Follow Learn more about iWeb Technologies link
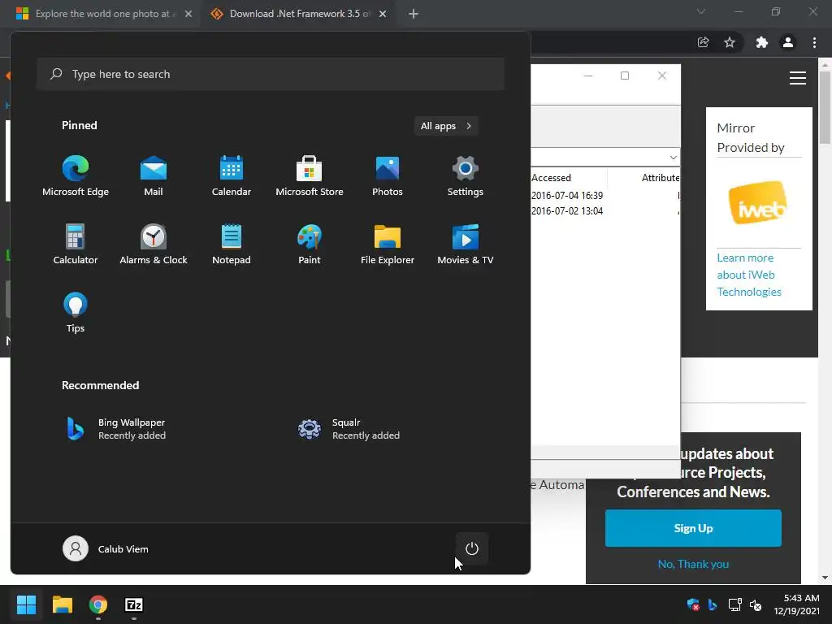Viewport: 832px width, 624px height. point(748,275)
